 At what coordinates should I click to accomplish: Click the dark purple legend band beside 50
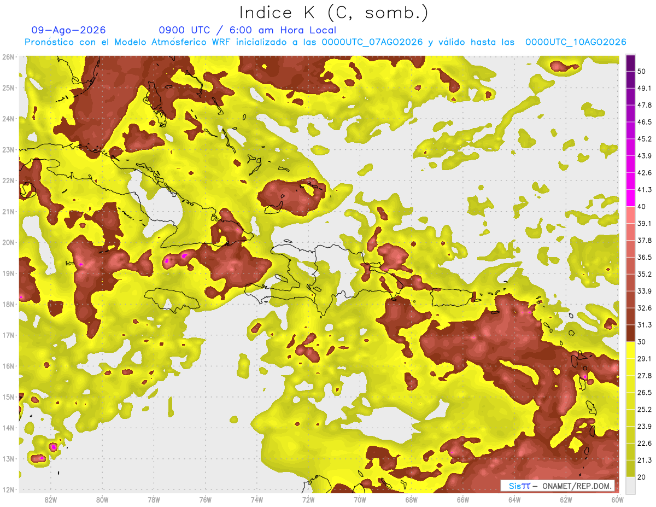tap(630, 63)
